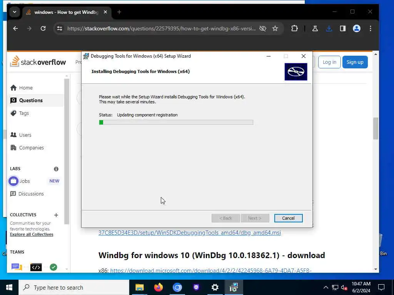This screenshot has height=295, width=394.
Task: Click the sidebar vertical scrollbar
Action: point(67,151)
